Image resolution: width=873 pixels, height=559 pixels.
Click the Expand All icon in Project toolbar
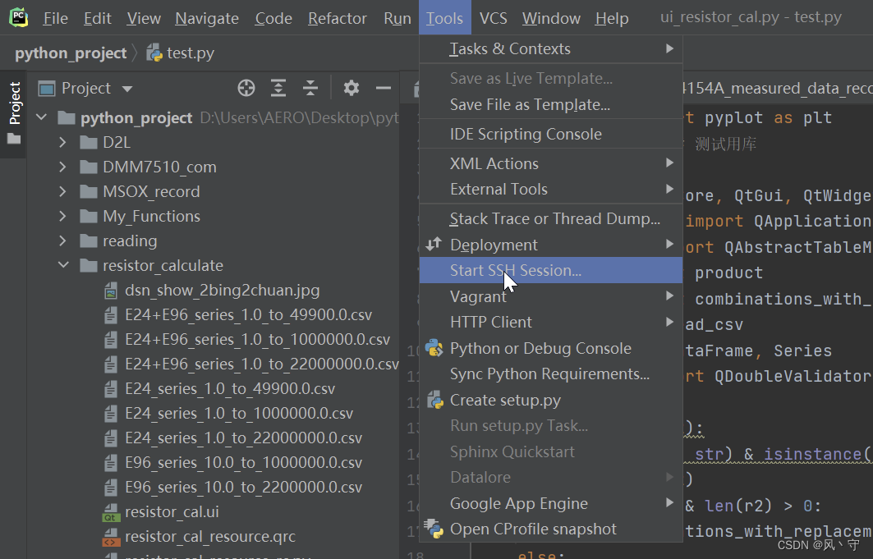pos(278,88)
